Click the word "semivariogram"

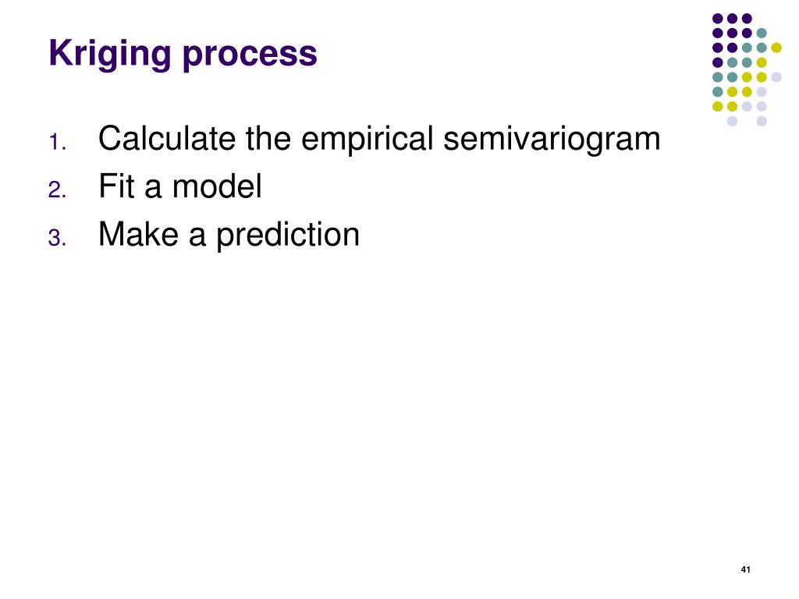(552, 140)
